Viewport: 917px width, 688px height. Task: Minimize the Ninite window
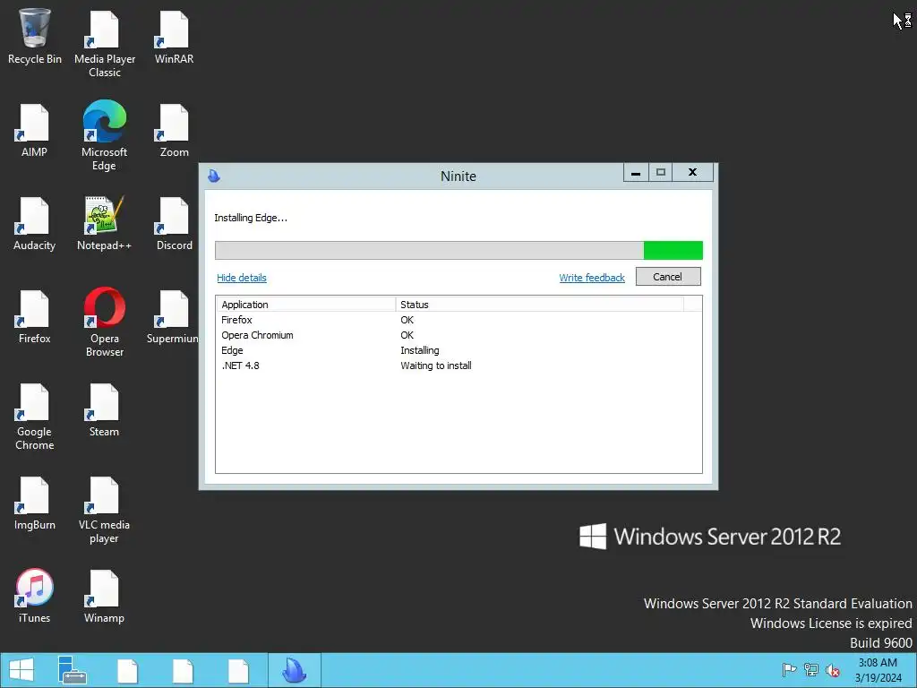tap(636, 173)
